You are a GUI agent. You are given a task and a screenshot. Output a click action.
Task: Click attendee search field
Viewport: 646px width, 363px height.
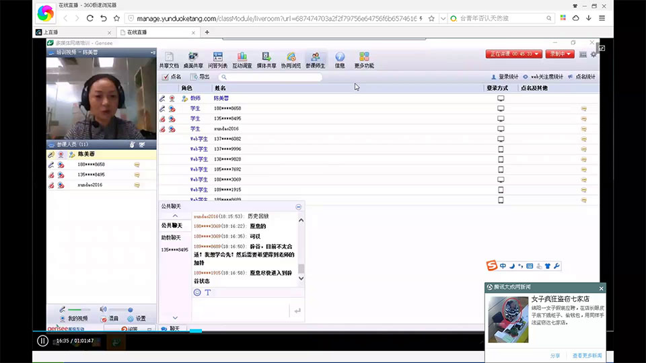(271, 77)
